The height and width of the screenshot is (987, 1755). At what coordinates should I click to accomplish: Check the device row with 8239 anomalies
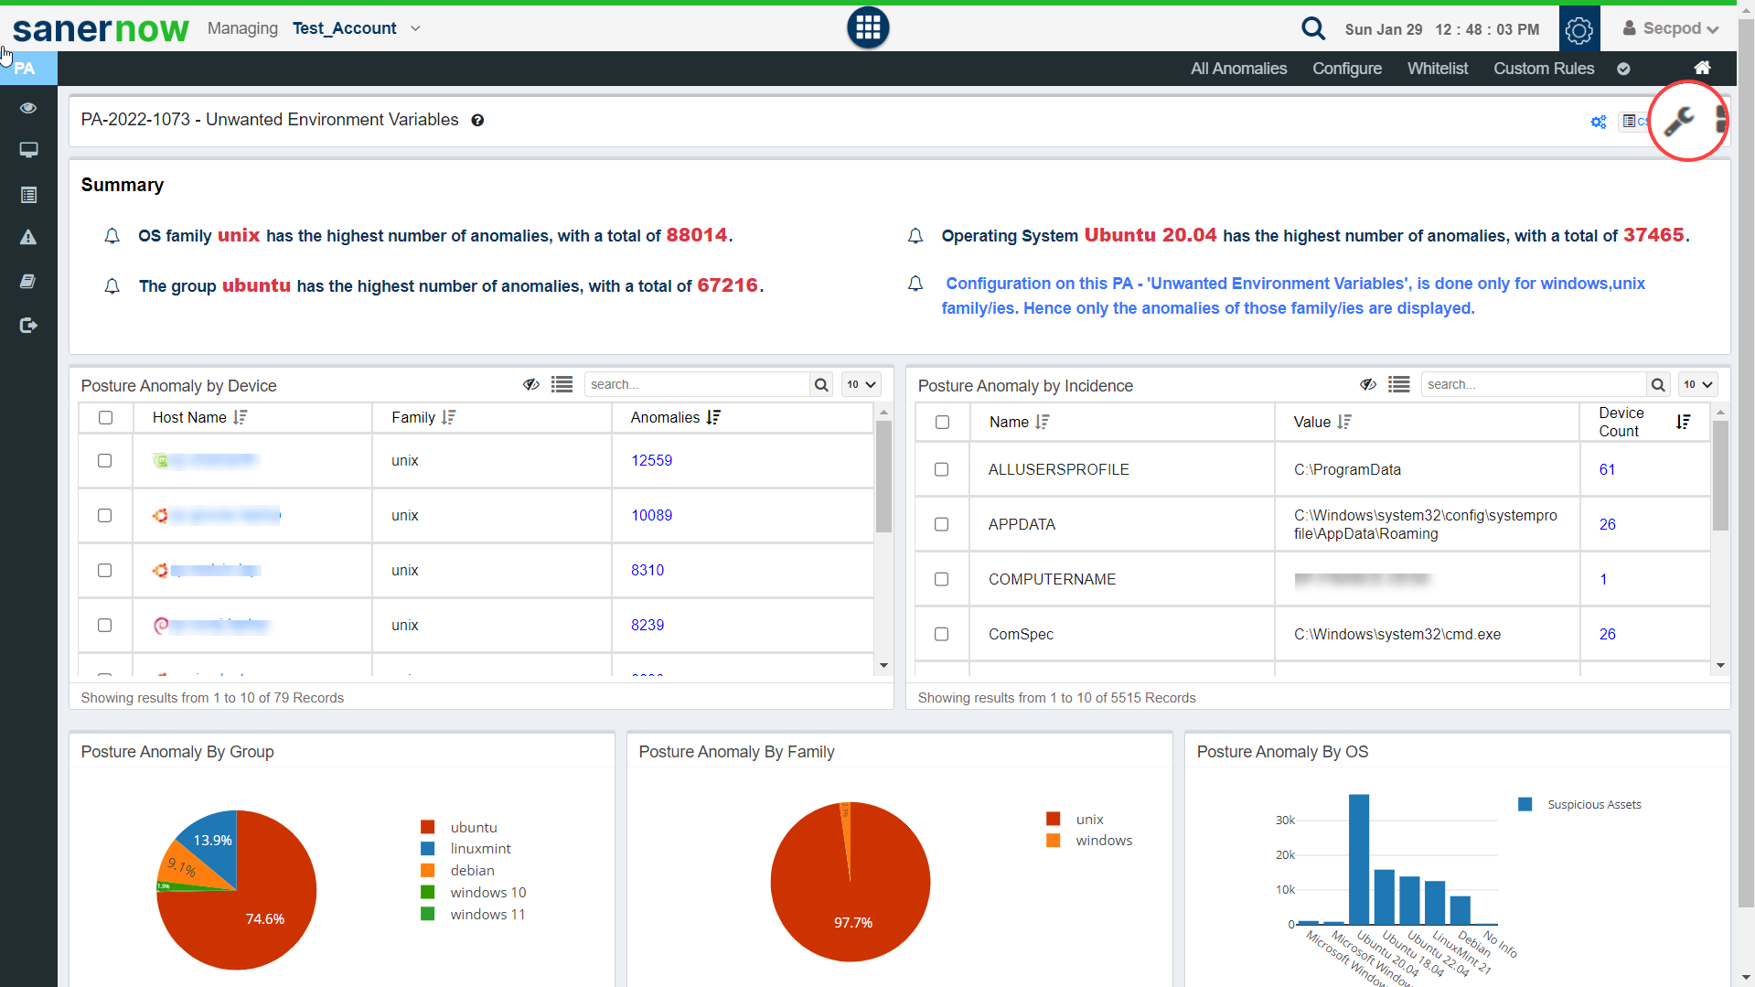pyautogui.click(x=105, y=626)
